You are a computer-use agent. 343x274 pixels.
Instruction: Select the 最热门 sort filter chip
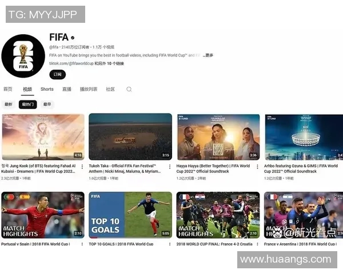(x=28, y=104)
